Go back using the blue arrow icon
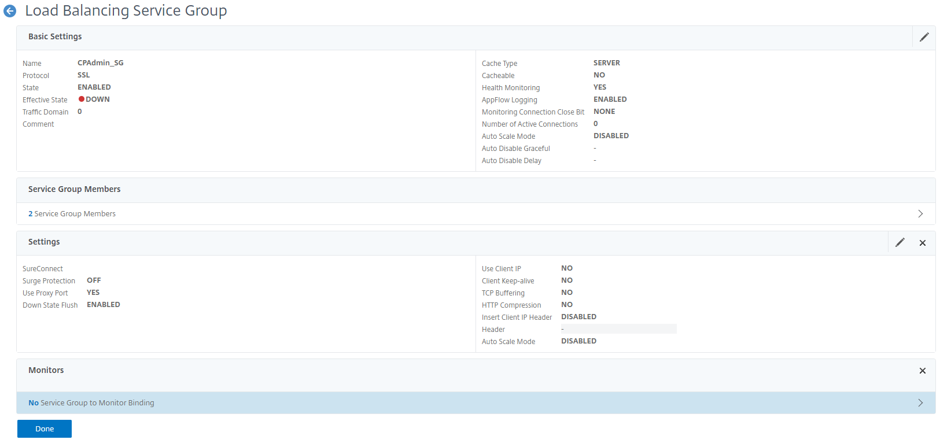 click(x=10, y=11)
